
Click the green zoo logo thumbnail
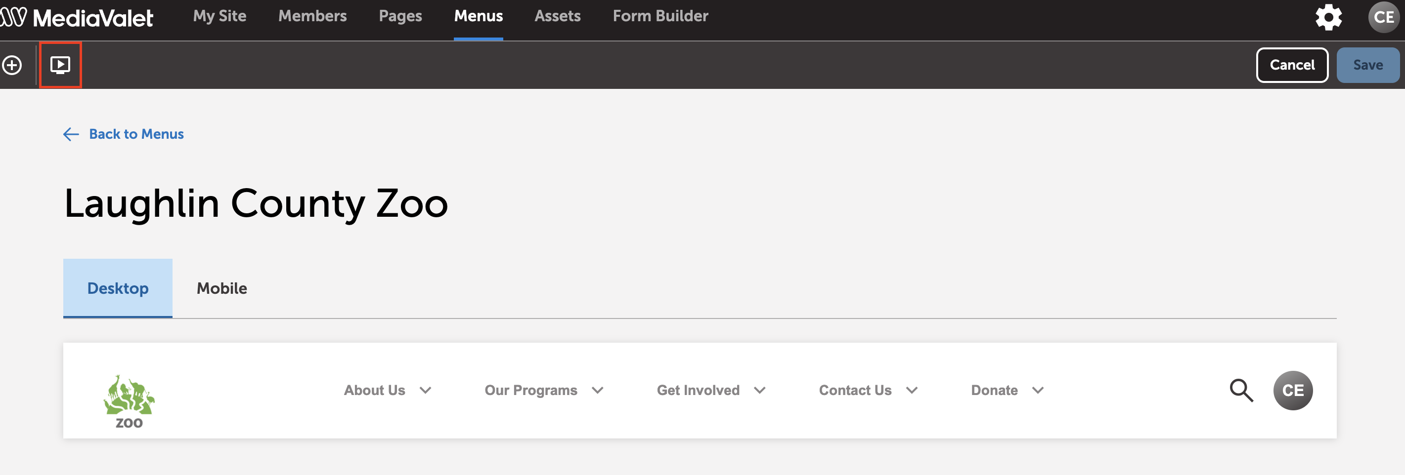[129, 401]
